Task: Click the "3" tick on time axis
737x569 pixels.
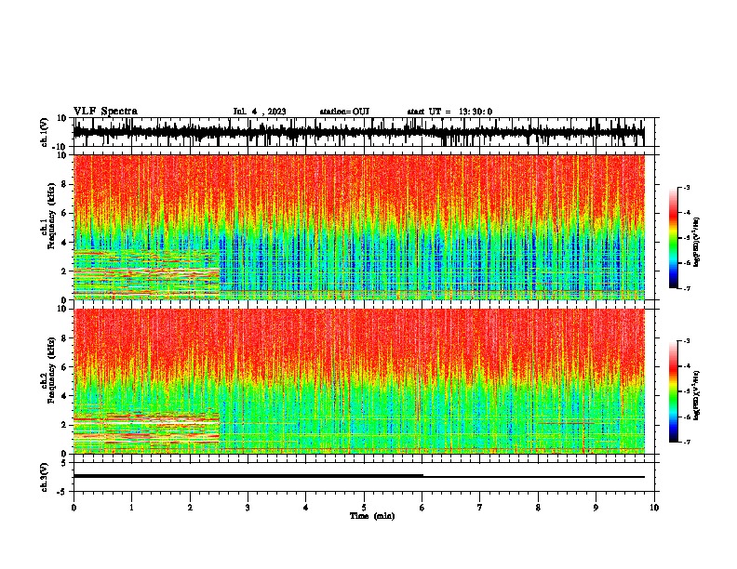Action: (x=248, y=508)
